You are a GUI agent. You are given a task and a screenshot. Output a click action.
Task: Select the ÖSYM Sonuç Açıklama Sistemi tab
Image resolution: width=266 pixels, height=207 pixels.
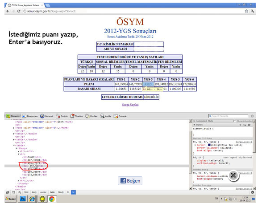[25, 5]
